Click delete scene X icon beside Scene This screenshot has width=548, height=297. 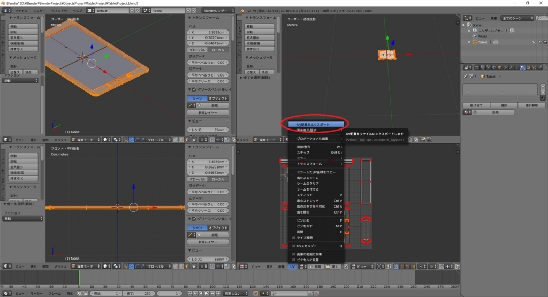coord(194,11)
